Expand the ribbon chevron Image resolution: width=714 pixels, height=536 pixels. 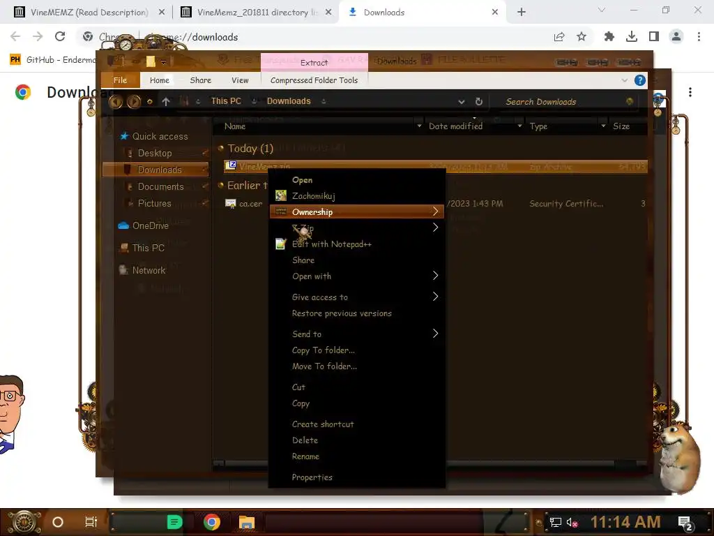point(624,80)
